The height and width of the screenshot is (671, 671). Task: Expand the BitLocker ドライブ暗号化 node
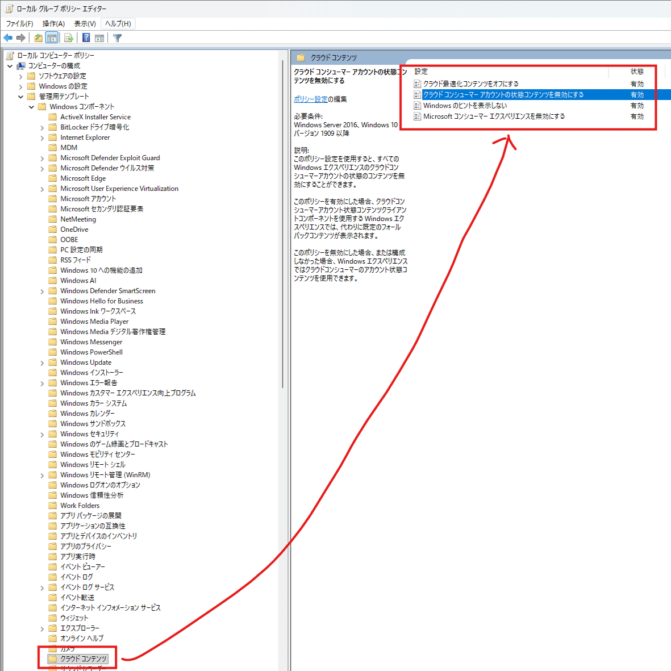[x=42, y=127]
